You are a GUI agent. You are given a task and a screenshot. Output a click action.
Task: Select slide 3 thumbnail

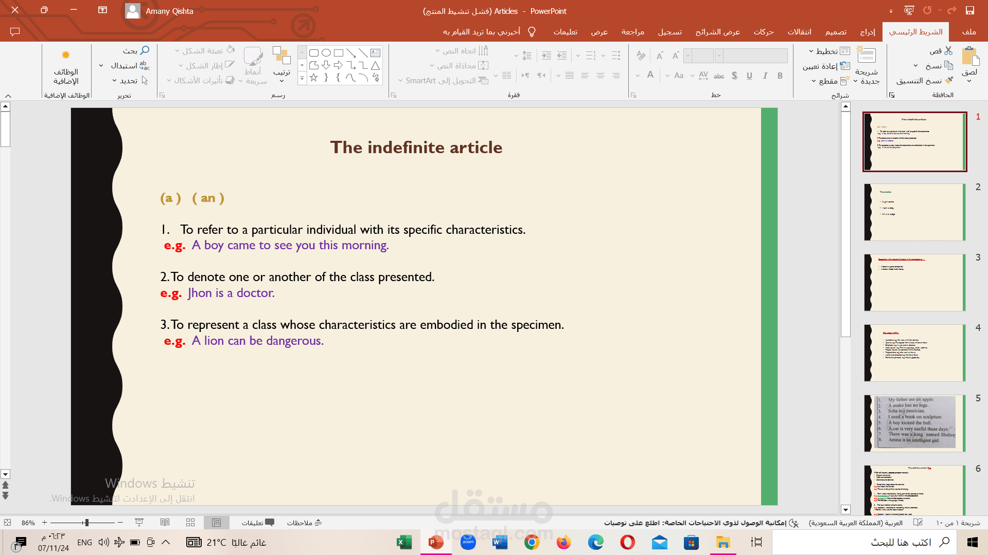914,282
